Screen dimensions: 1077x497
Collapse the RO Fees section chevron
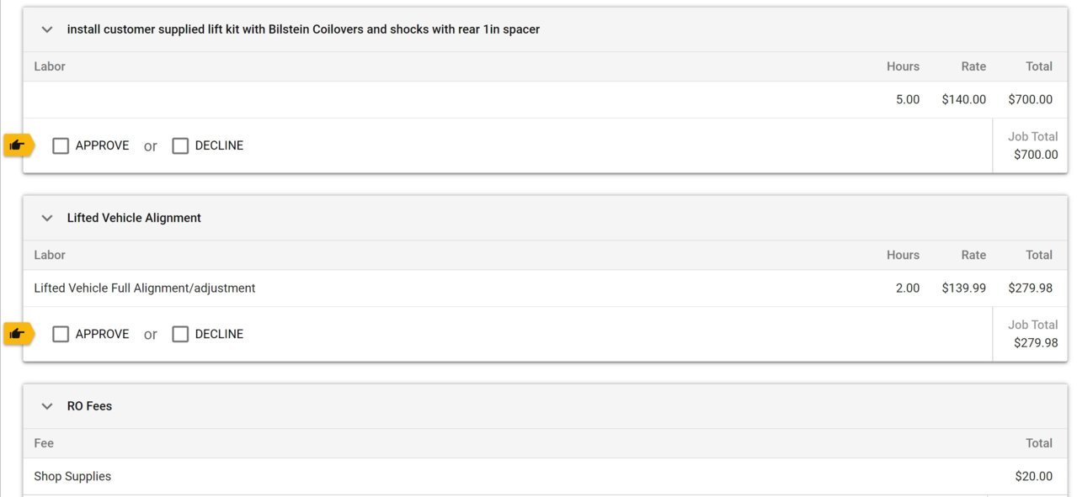coord(47,406)
